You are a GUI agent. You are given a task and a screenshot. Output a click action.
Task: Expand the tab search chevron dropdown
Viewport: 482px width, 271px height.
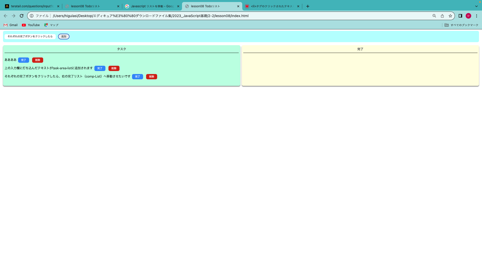[x=476, y=6]
